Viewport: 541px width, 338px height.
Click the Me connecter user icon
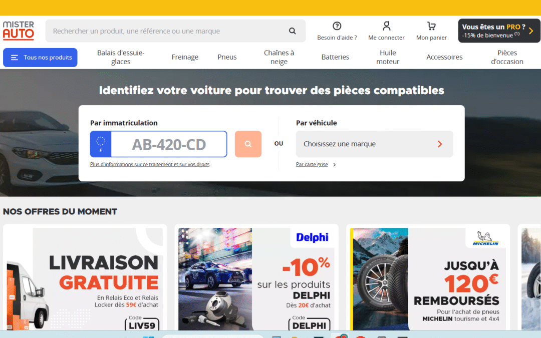(x=386, y=26)
